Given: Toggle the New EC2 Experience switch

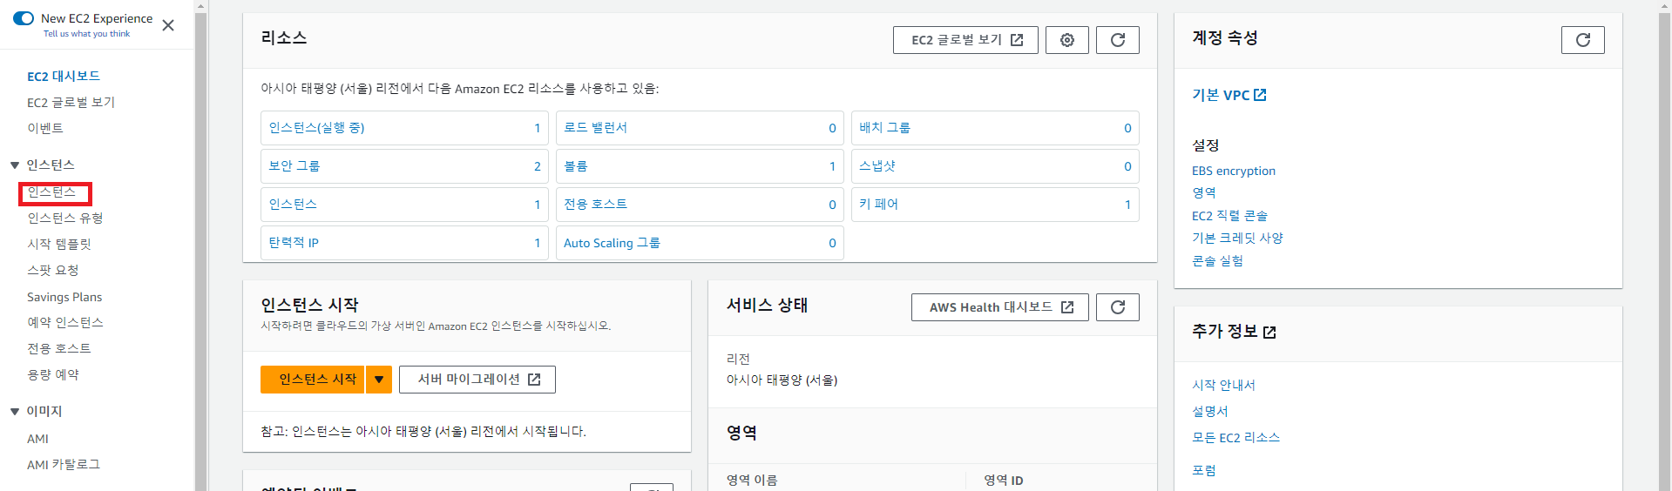Looking at the screenshot, I should pyautogui.click(x=24, y=18).
